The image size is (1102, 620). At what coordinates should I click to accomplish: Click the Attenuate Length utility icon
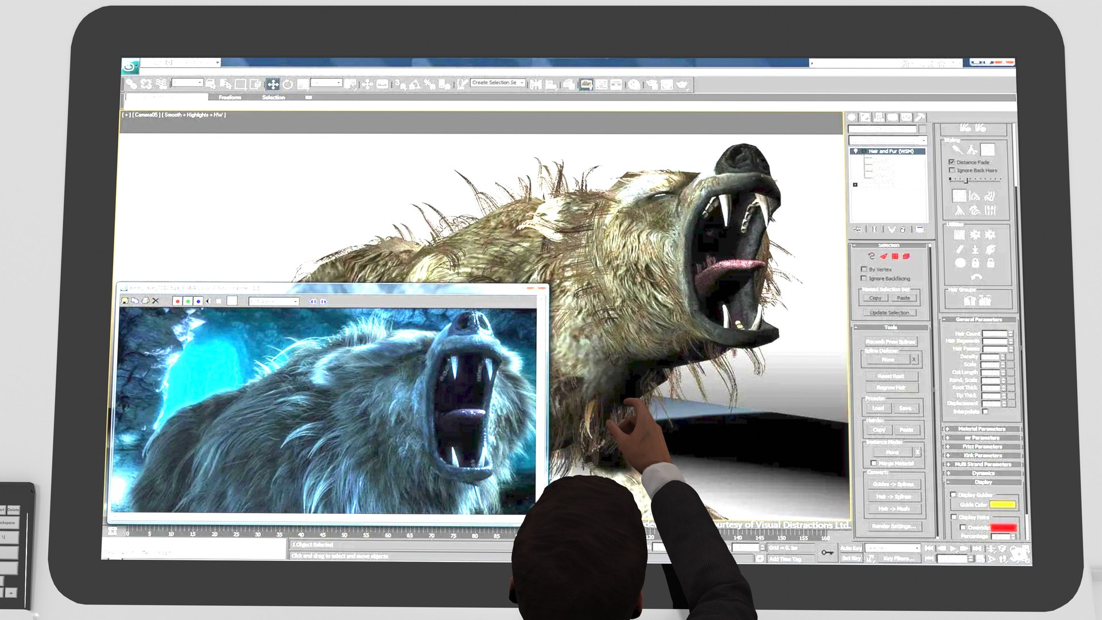pyautogui.click(x=959, y=235)
